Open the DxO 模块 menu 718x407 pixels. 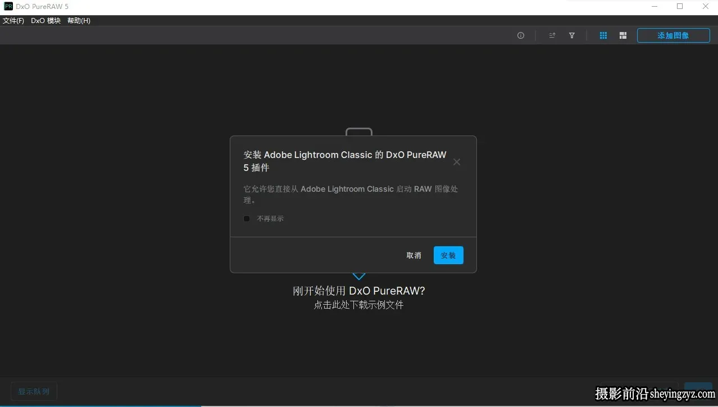(46, 21)
